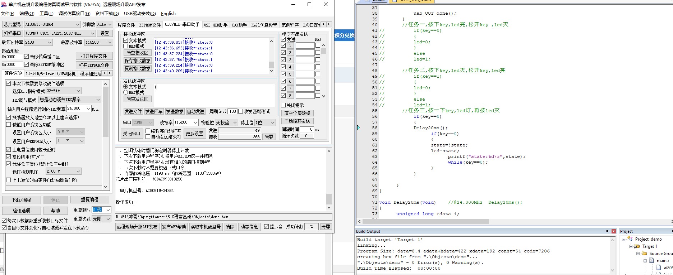
Task: Open IRC adjustment mode dropdown
Action: [70, 100]
